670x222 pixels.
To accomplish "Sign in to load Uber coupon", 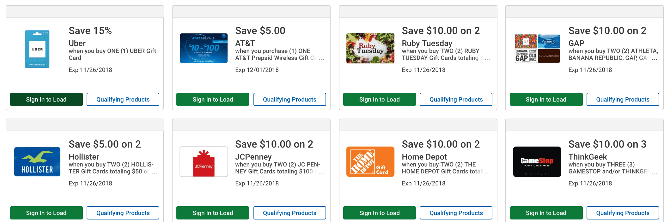I will (46, 99).
